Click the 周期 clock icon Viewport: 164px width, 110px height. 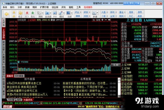point(39,13)
